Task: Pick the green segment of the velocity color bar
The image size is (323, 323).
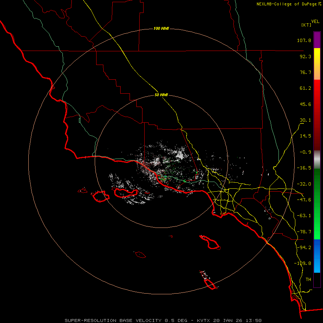Action: pyautogui.click(x=317, y=204)
